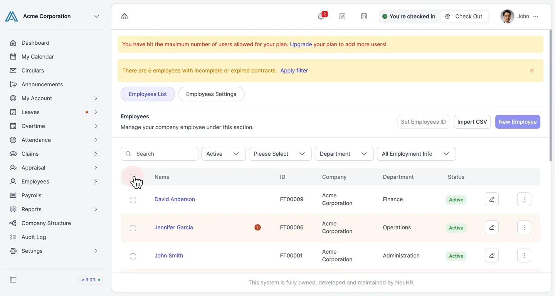Open the Please Select dropdown
The width and height of the screenshot is (555, 296).
pyautogui.click(x=280, y=154)
